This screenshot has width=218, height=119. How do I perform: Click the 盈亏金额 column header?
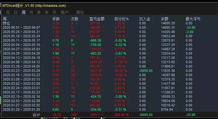(x=97, y=19)
